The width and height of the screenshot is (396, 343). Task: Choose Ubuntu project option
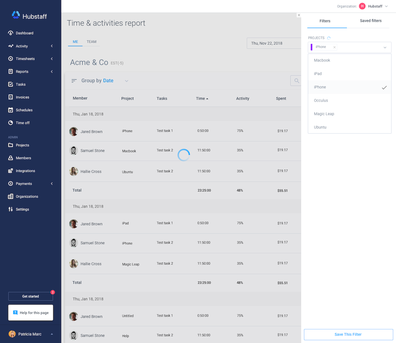coord(349,127)
